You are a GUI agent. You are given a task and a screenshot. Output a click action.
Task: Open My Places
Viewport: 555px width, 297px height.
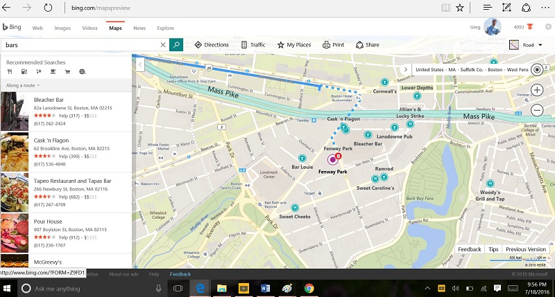(294, 45)
